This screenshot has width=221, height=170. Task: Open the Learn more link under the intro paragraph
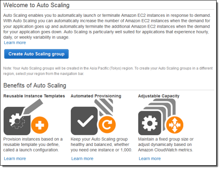coord(15,42)
